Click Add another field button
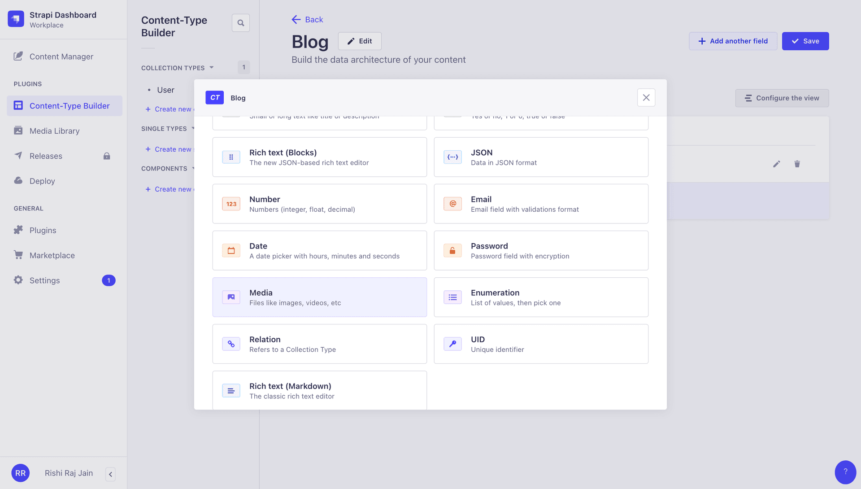The height and width of the screenshot is (489, 861). click(x=733, y=41)
